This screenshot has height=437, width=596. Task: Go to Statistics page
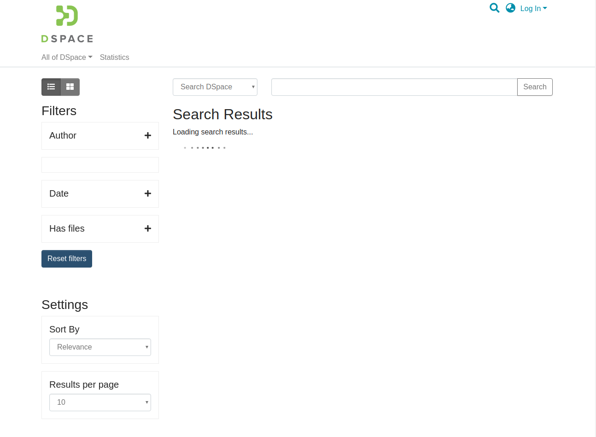pyautogui.click(x=115, y=57)
